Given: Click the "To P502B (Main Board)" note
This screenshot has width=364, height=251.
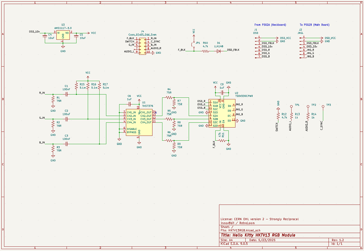Looking at the screenshot, I should (315, 25).
